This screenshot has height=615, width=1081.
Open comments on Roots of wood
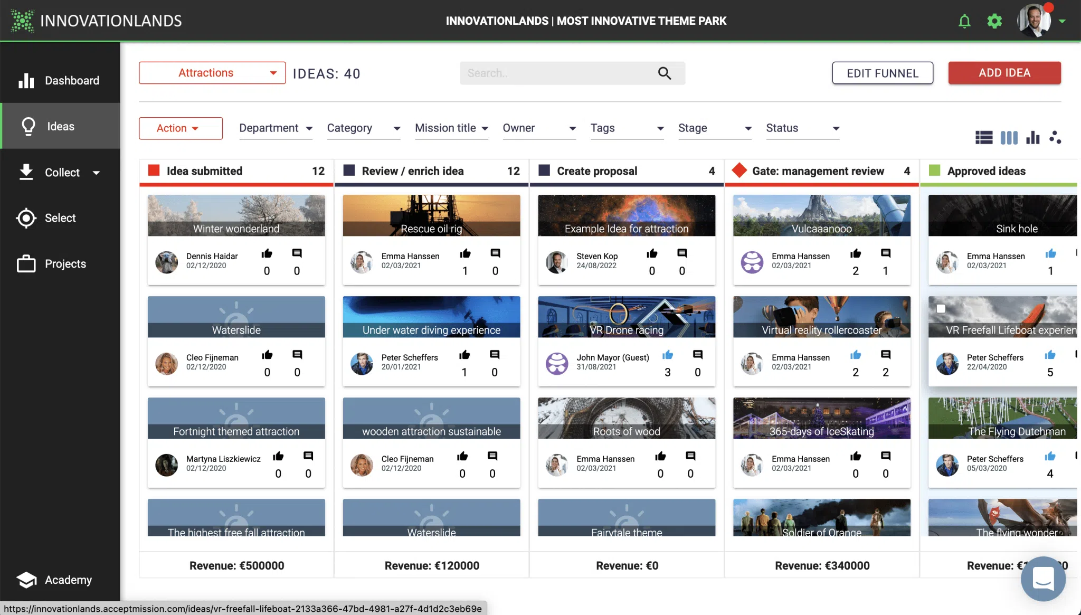(690, 456)
